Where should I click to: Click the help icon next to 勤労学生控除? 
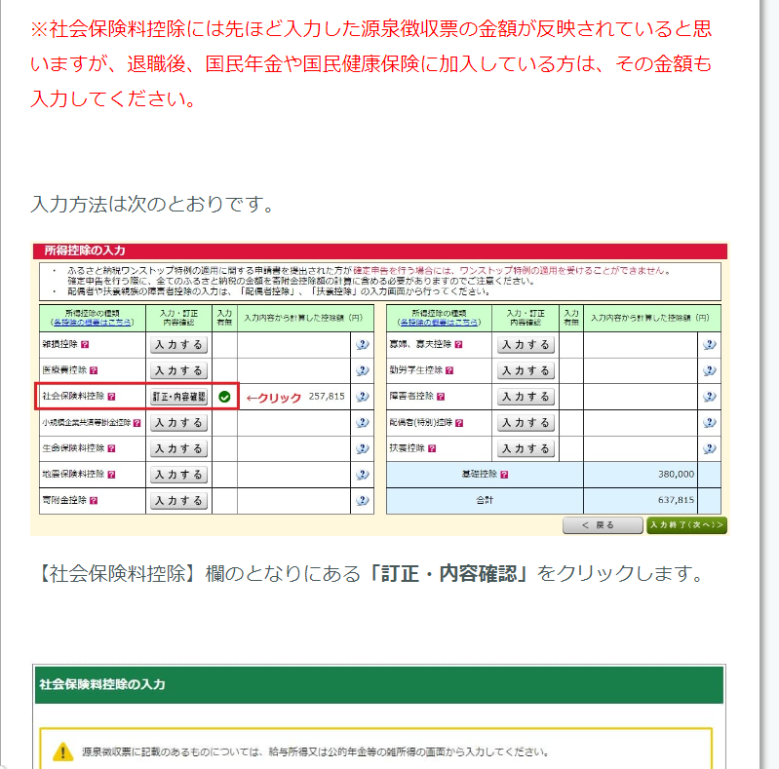[449, 370]
